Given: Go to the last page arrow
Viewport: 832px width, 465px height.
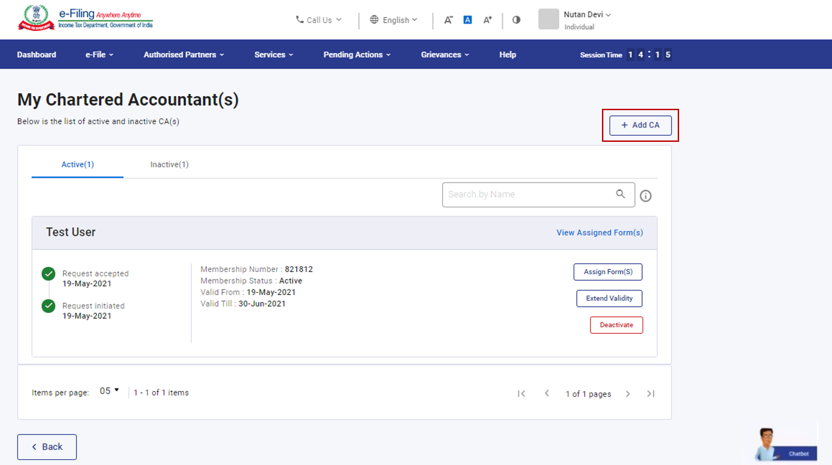Looking at the screenshot, I should (x=651, y=394).
